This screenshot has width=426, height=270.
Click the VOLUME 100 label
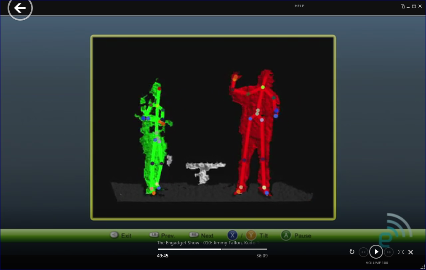pyautogui.click(x=377, y=263)
